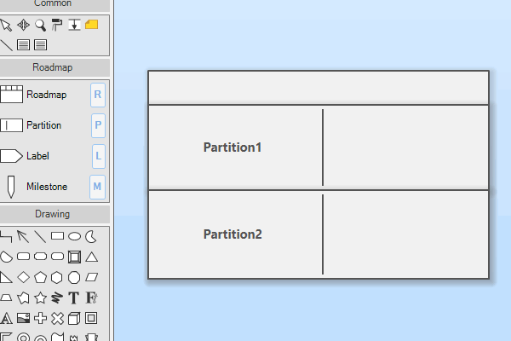Collapse the Drawing section header
This screenshot has height=341, width=511.
(55, 214)
